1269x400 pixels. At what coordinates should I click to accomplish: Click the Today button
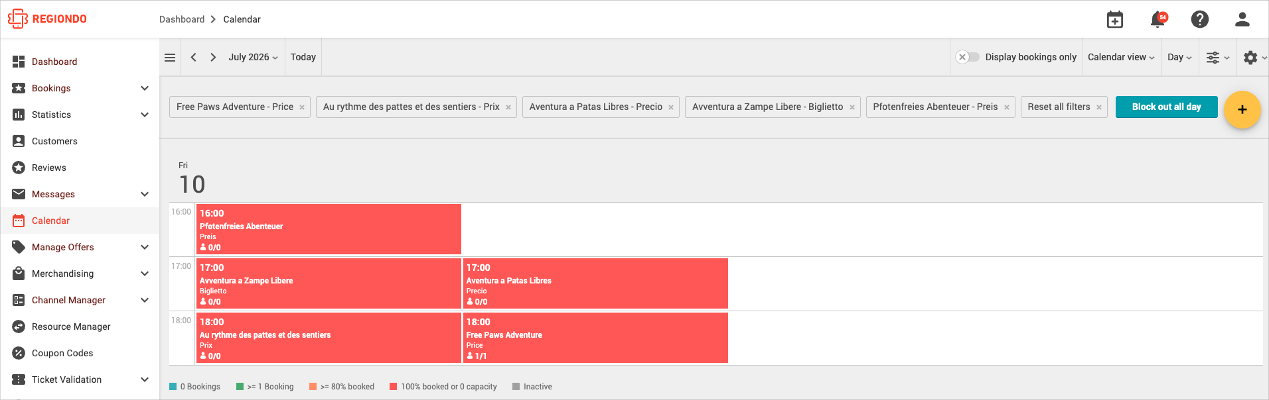click(303, 58)
